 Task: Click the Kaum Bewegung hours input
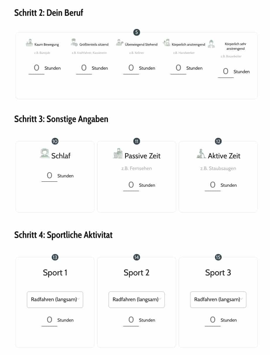click(x=37, y=68)
